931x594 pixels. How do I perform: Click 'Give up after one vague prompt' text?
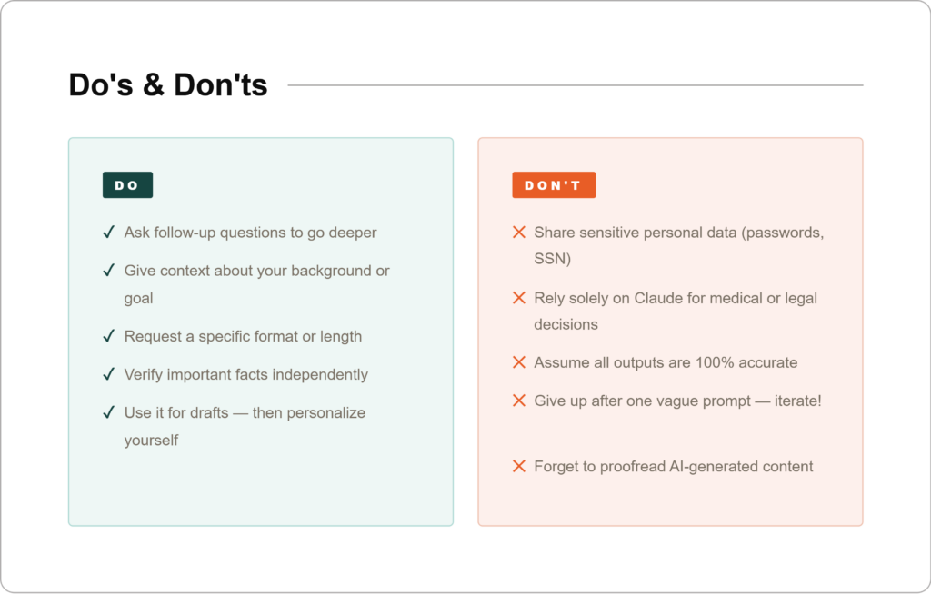677,401
